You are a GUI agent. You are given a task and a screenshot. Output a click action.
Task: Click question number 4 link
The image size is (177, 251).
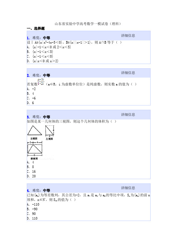click(28, 191)
